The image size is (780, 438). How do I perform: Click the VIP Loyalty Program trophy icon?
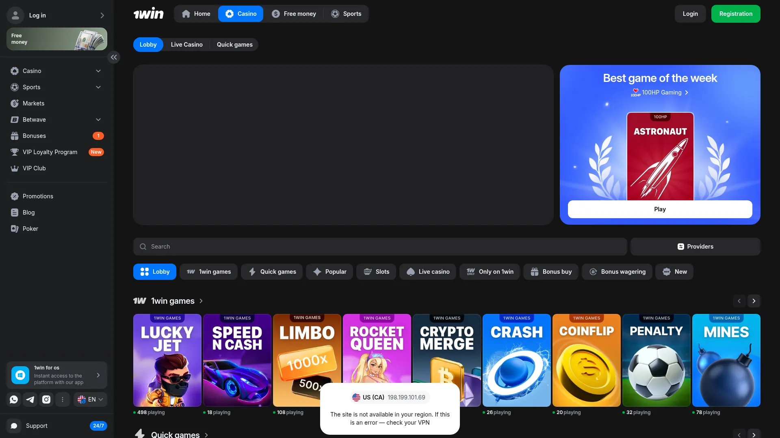[x=15, y=152]
